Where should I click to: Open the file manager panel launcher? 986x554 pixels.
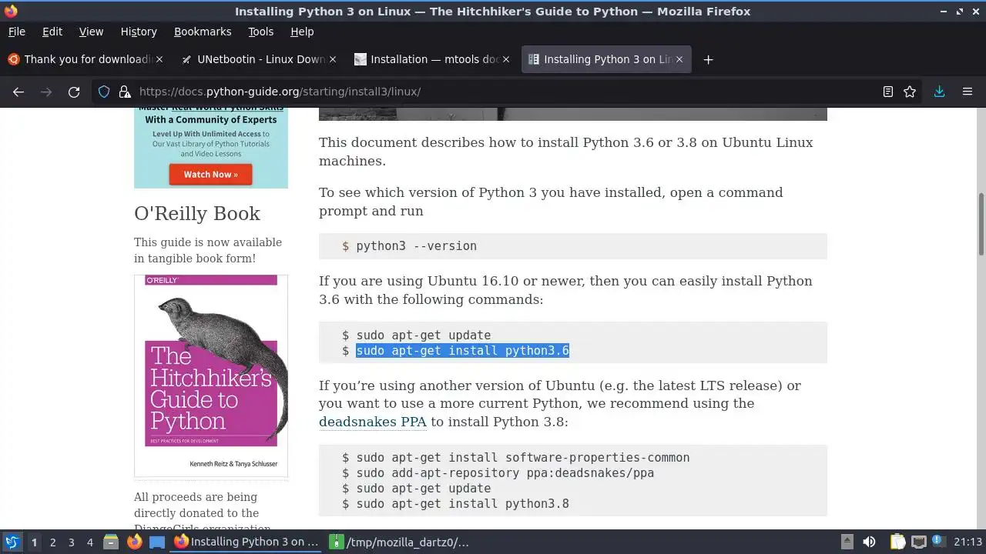tap(111, 542)
